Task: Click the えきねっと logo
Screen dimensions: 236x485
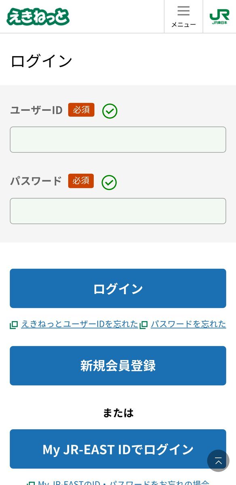Action: tap(38, 17)
